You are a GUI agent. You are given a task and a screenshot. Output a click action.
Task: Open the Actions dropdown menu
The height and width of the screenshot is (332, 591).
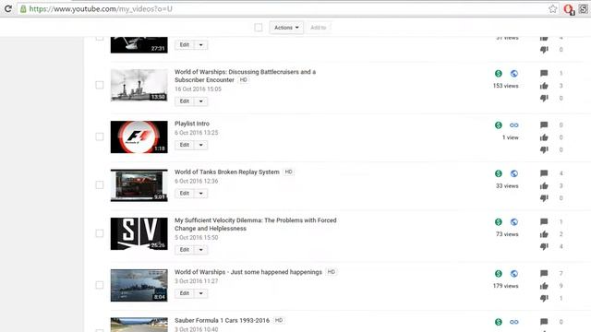coord(286,28)
